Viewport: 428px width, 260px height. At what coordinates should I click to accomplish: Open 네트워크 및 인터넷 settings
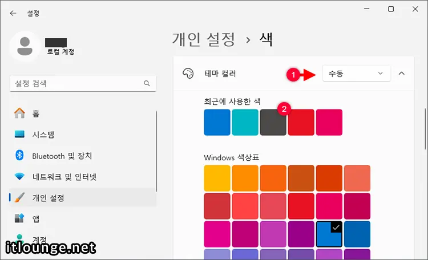click(x=83, y=177)
